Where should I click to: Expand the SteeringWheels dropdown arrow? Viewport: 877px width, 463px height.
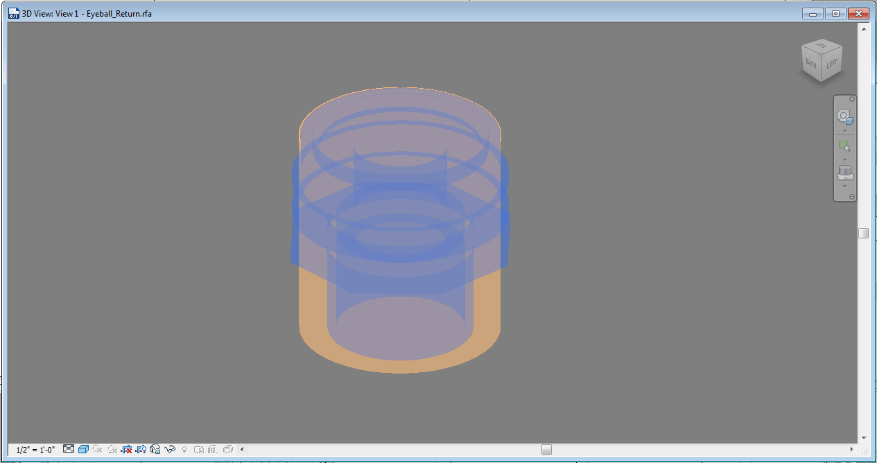tap(844, 131)
